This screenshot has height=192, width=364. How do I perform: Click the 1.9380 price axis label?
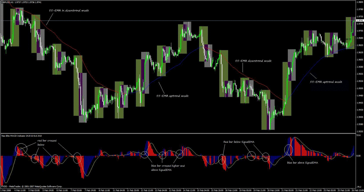pyautogui.click(x=360, y=124)
